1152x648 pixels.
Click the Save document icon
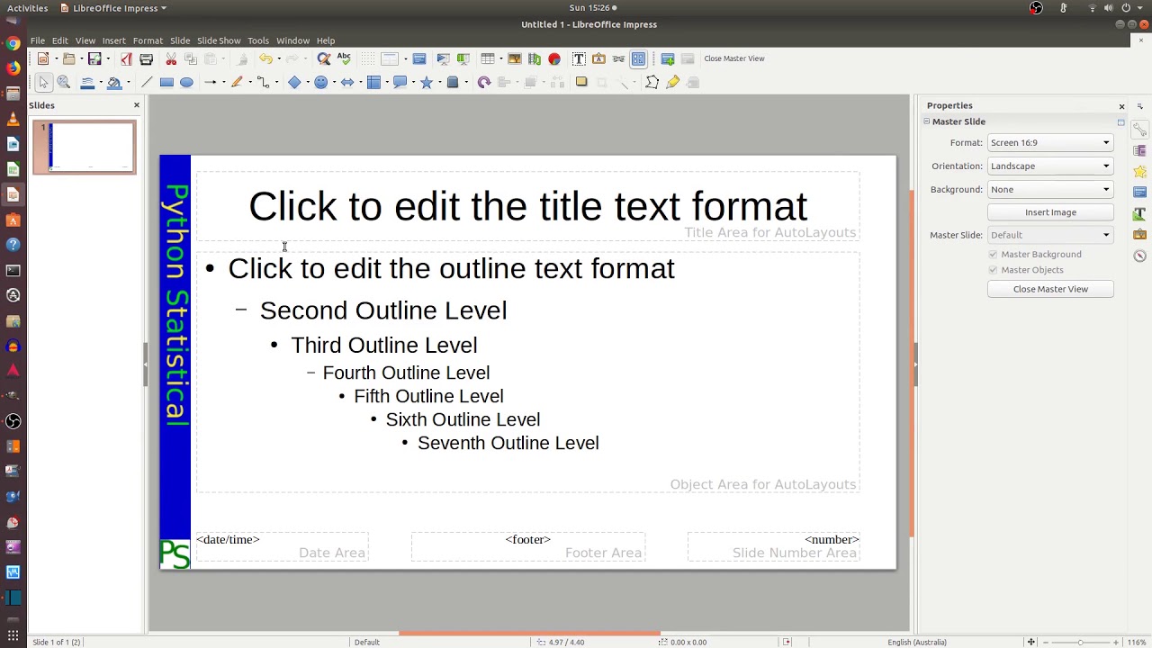pyautogui.click(x=94, y=58)
